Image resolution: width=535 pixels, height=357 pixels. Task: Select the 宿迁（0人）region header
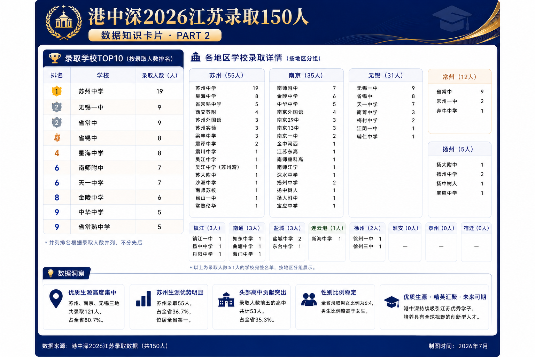(476, 228)
